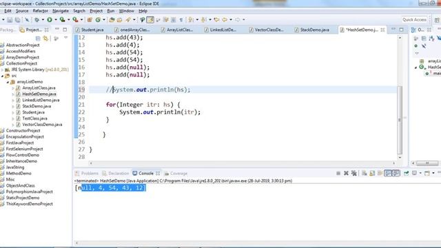
Task: Collapse the src folder node
Action: 3,76
